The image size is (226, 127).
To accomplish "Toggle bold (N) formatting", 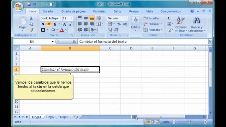I will (x=43, y=24).
